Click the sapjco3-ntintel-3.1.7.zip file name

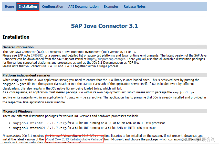[x=40, y=123]
